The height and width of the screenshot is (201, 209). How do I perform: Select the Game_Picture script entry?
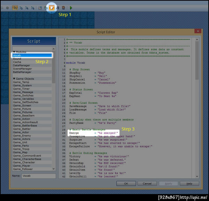tap(32, 109)
